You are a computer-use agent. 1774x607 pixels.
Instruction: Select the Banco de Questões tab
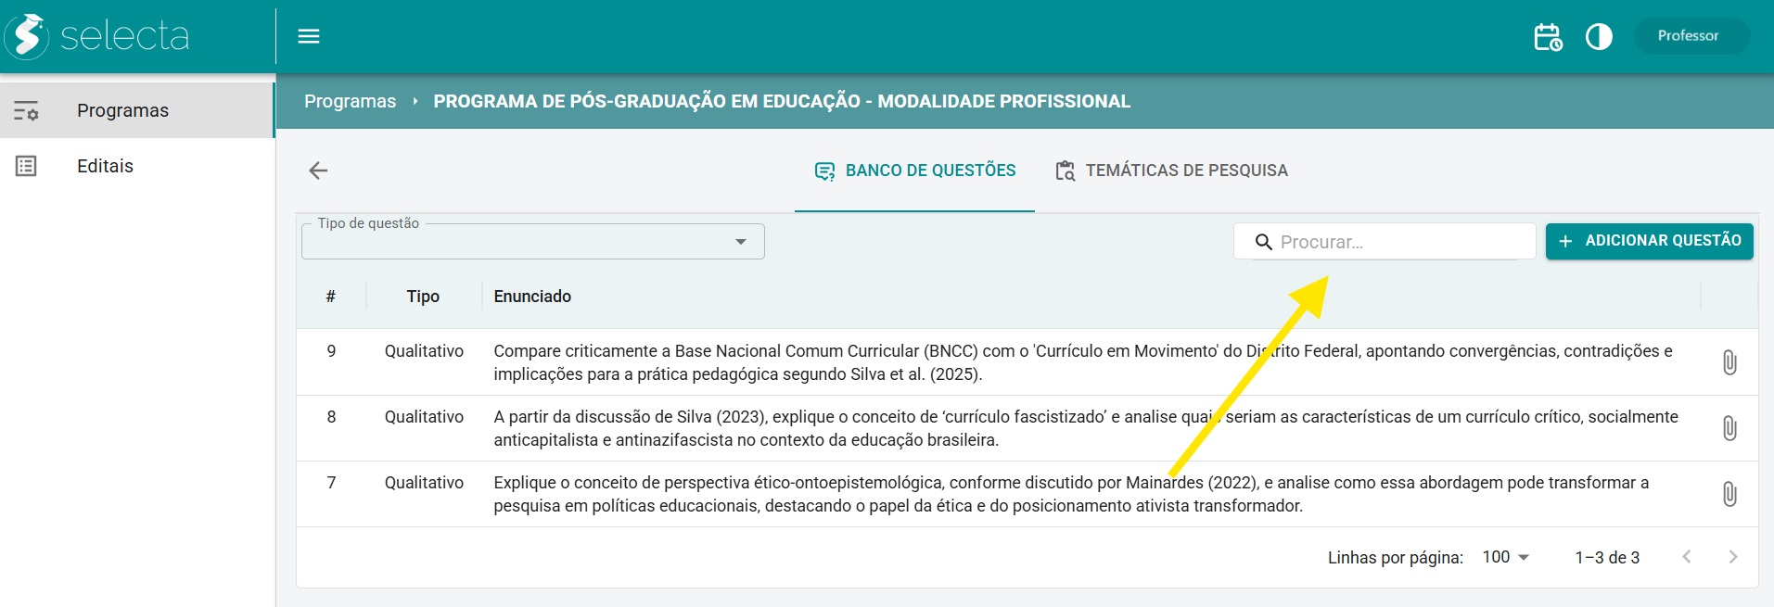point(915,171)
